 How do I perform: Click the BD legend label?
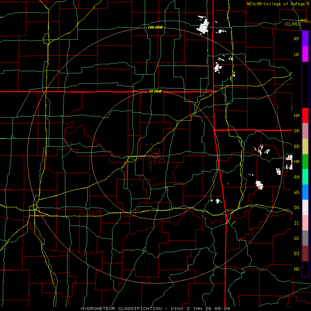click(x=296, y=147)
